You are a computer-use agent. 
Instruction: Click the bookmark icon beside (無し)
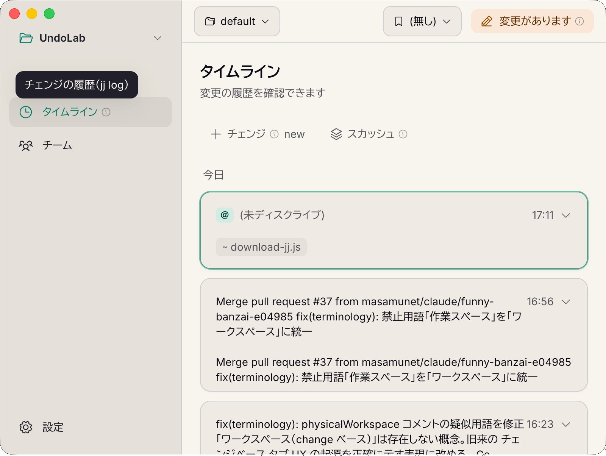(398, 22)
